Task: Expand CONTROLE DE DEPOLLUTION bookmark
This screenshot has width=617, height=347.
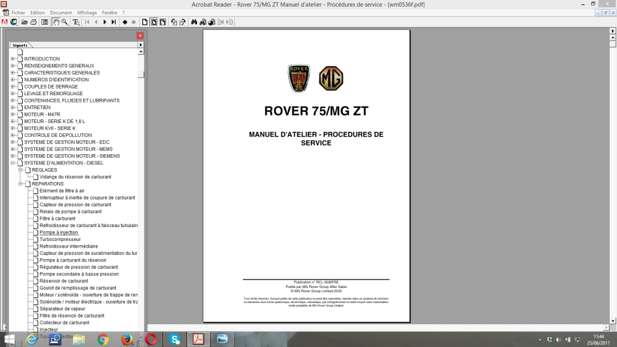Action: pos(13,136)
